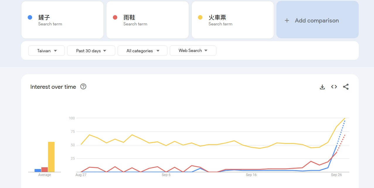Click the red dot beside 雨鞋
The image size is (374, 188).
pos(115,18)
